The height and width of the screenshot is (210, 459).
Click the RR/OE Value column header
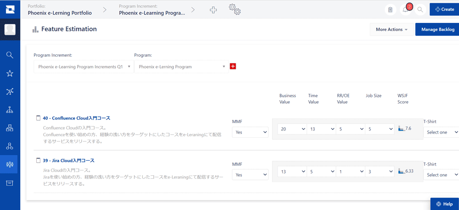[342, 99]
